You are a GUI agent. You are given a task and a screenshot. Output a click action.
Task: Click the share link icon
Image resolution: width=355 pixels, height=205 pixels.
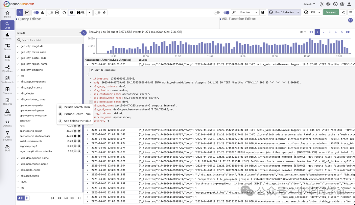[x=343, y=12]
